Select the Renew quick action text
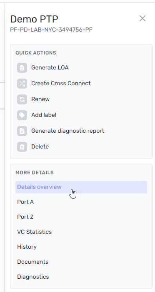 pos(40,99)
